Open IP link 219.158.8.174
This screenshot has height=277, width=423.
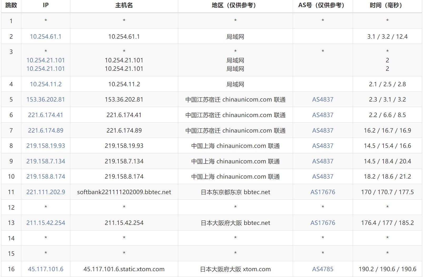(46, 177)
